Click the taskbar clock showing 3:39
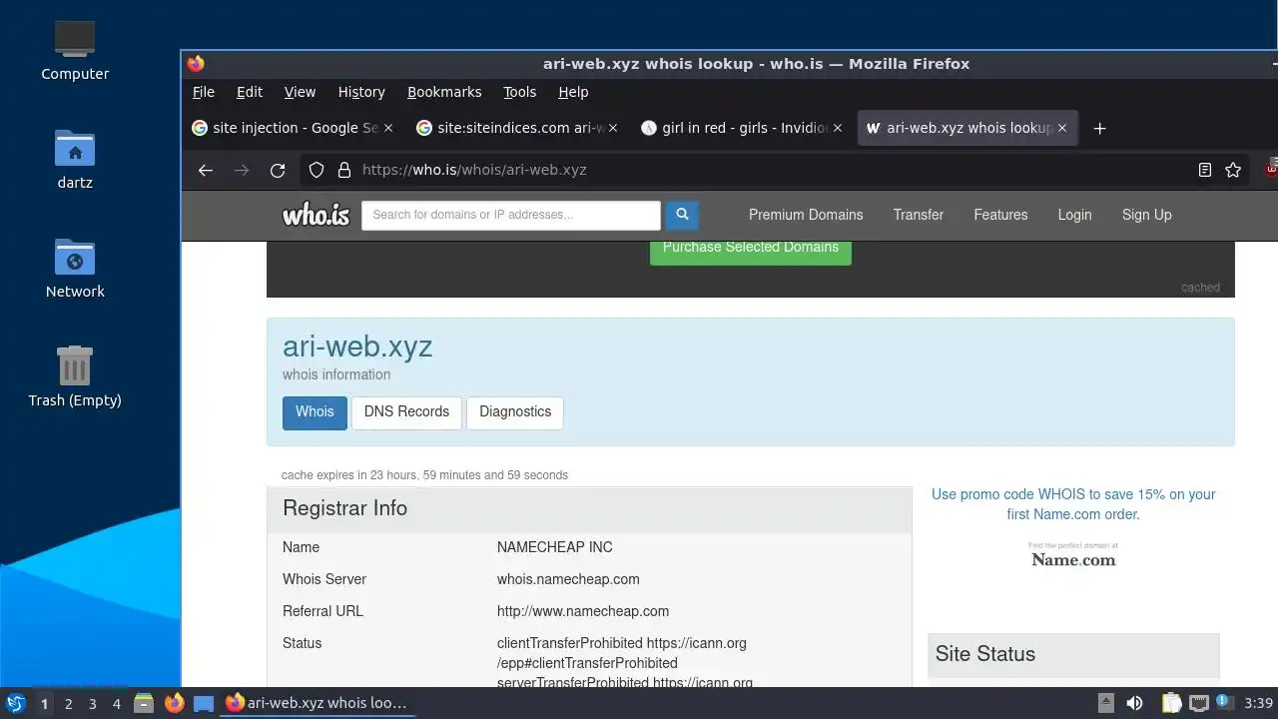1278x719 pixels. [x=1258, y=703]
